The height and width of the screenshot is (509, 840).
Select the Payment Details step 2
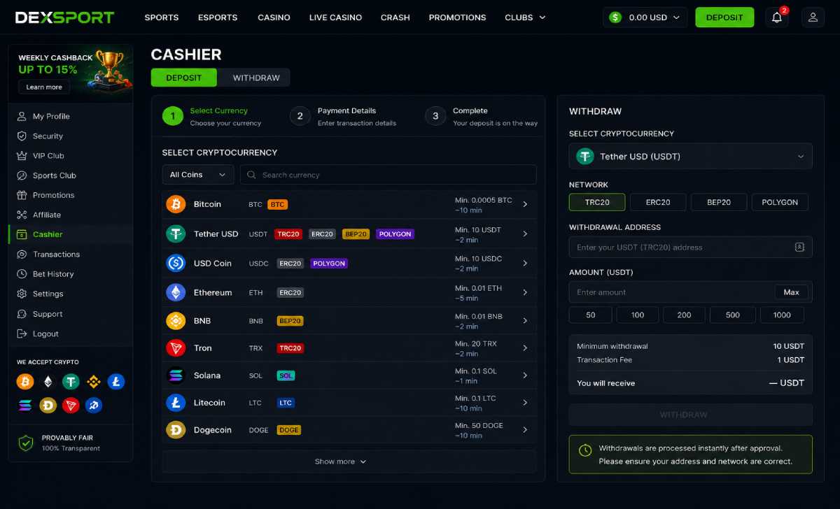(x=343, y=116)
